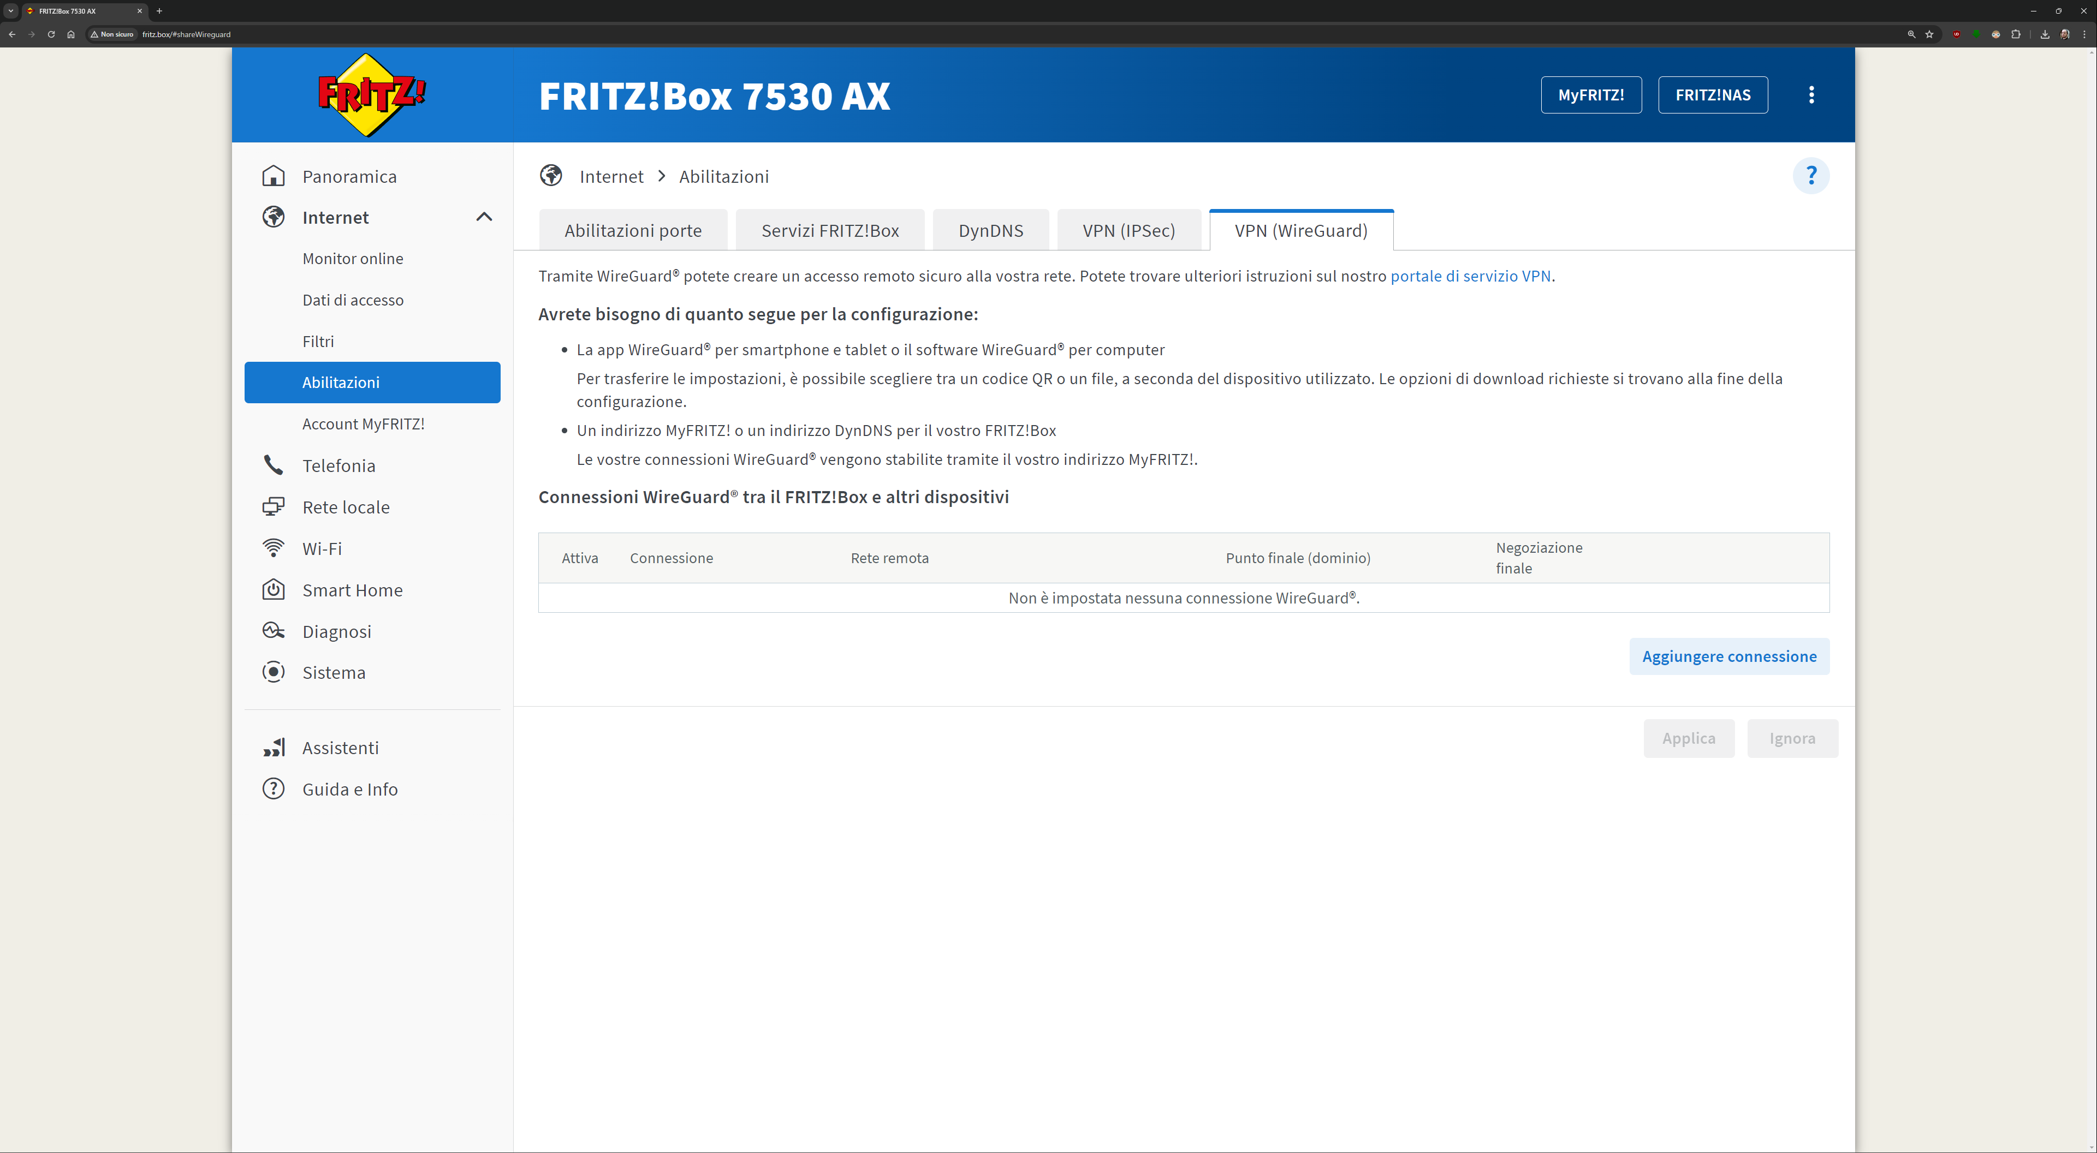Click the Sistema settings icon
The image size is (2097, 1153).
pos(274,672)
